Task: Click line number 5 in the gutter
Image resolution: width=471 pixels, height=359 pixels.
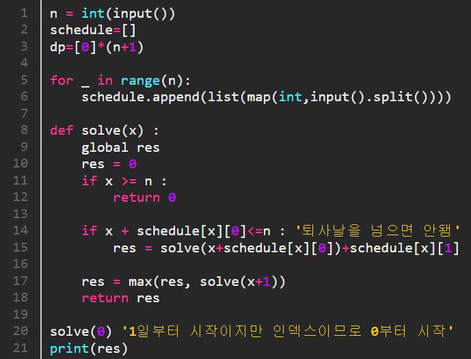Action: point(25,80)
